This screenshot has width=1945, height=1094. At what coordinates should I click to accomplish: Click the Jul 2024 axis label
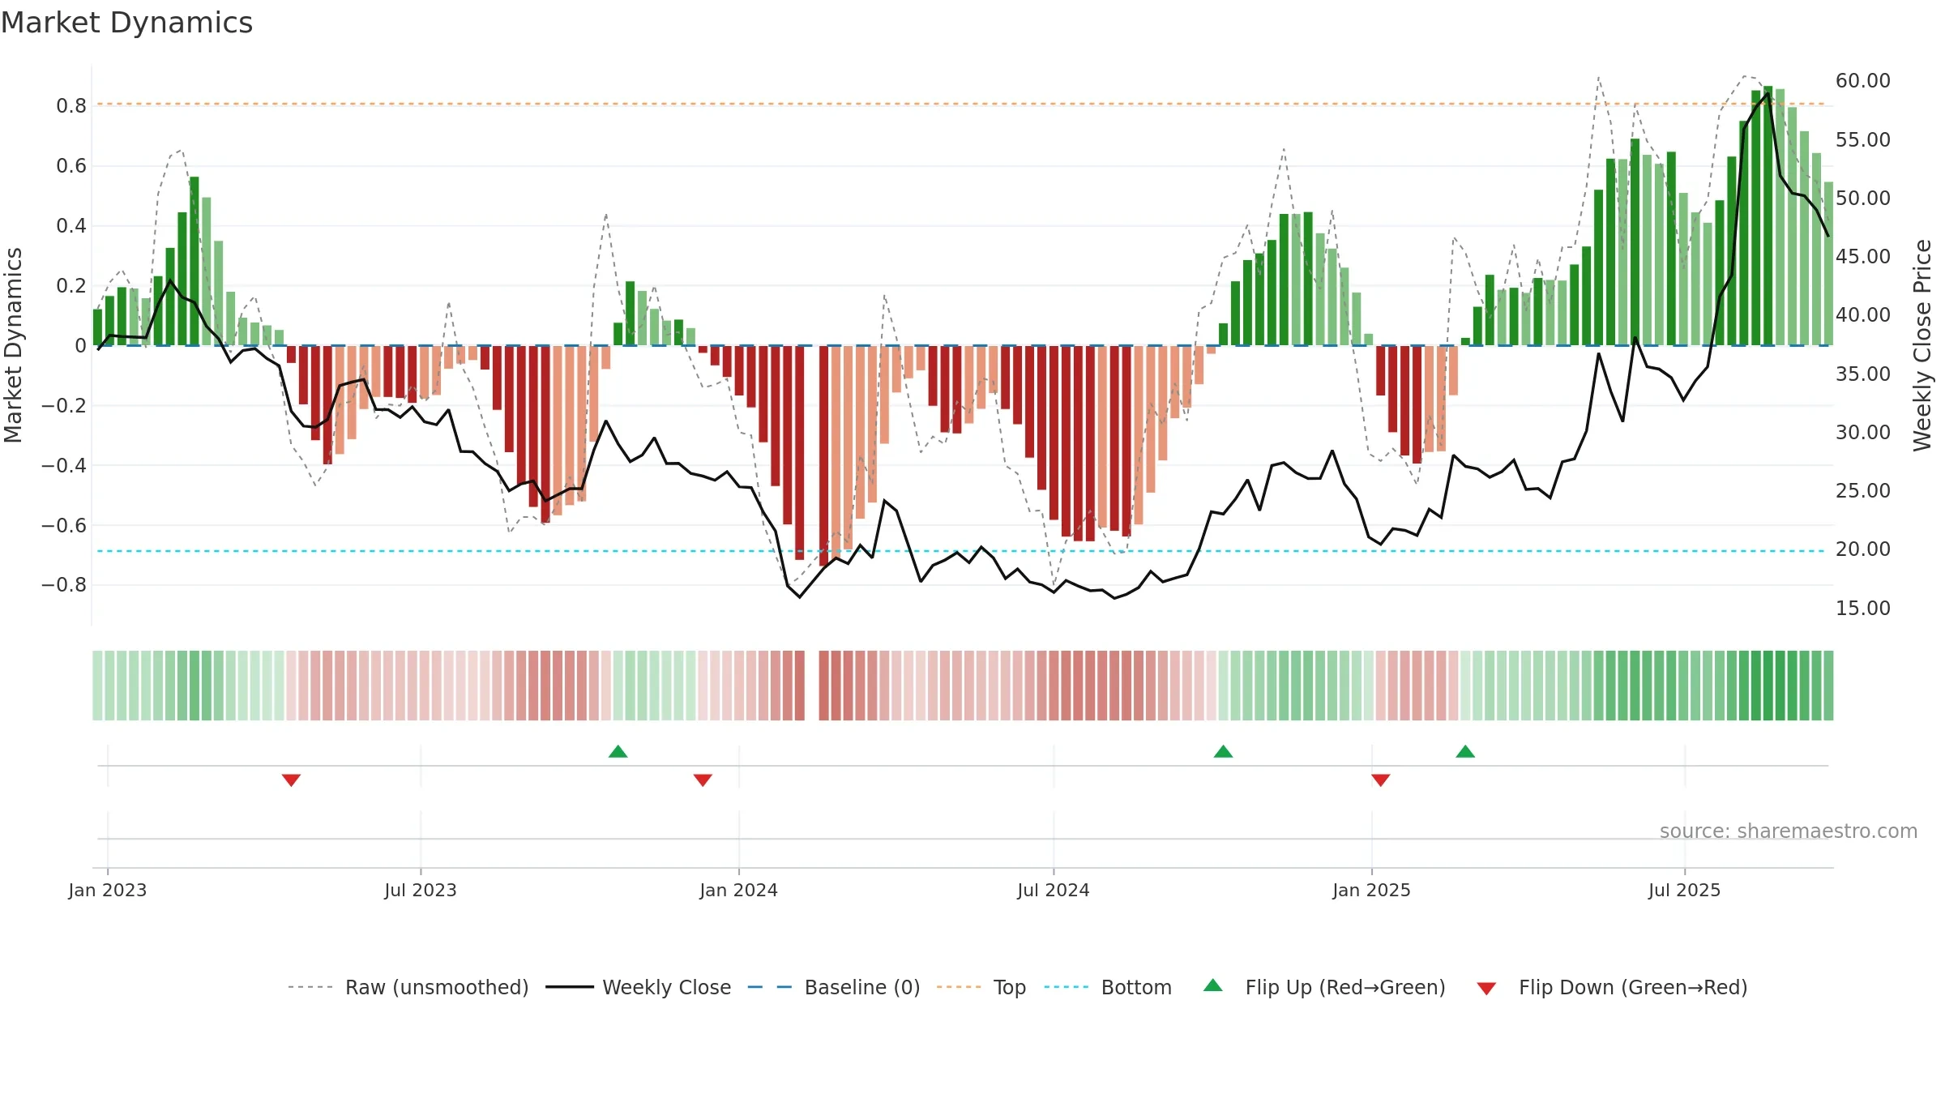click(x=1054, y=890)
